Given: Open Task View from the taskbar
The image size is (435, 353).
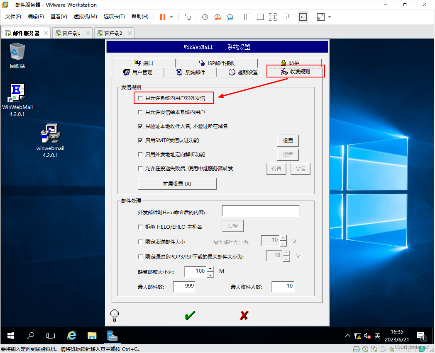Looking at the screenshot, I should (51, 336).
